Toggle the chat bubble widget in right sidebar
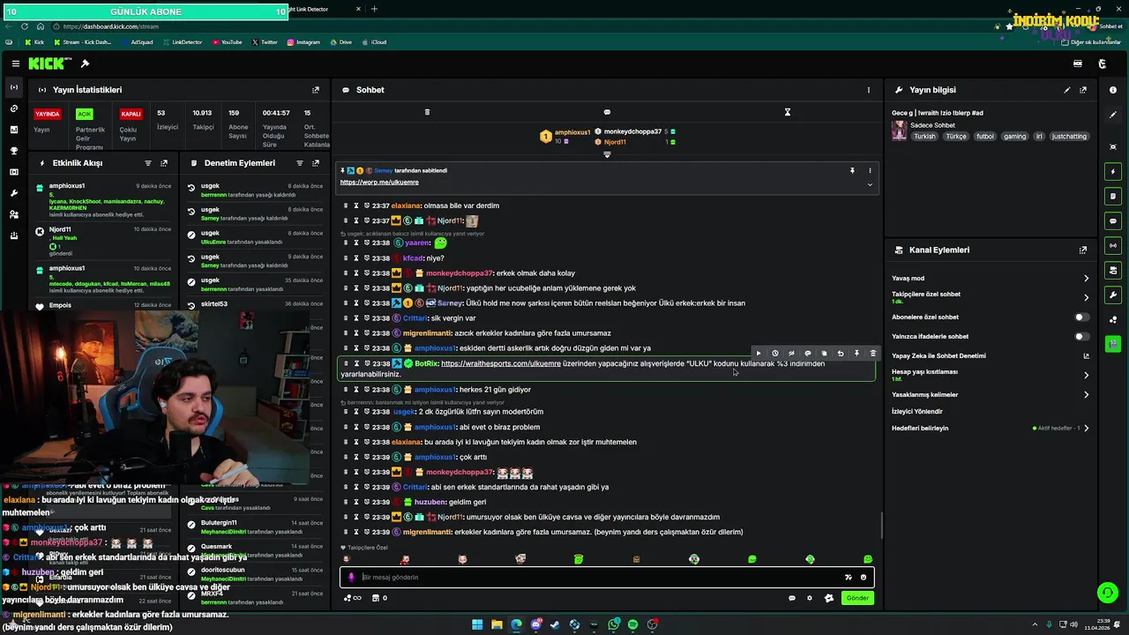Screen dimensions: 1129x635 [1113, 220]
